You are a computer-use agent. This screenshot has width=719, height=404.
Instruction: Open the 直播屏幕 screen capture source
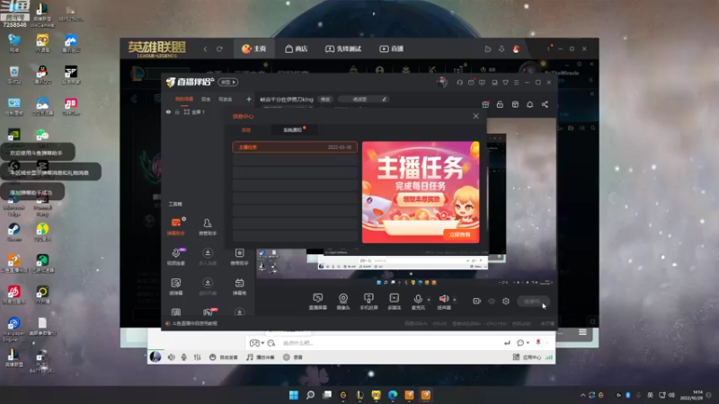click(x=317, y=302)
